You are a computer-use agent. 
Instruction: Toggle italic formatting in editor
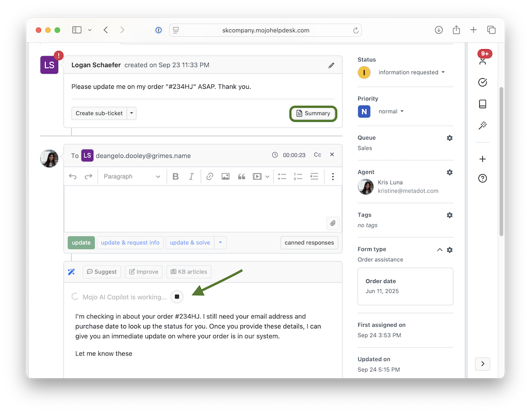[x=191, y=177]
